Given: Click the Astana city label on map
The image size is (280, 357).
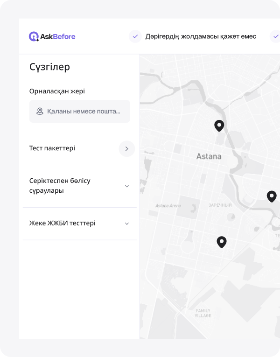Looking at the screenshot, I should (209, 156).
